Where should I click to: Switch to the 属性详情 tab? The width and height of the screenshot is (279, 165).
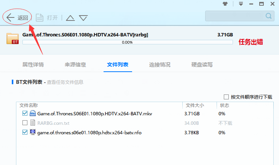click(33, 64)
